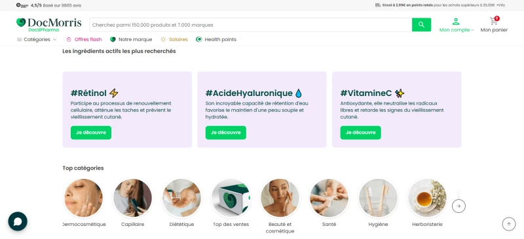Click the Offres flash clock icon
The height and width of the screenshot is (239, 524).
click(x=69, y=39)
